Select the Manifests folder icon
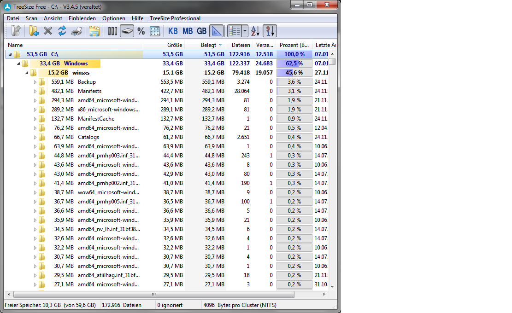The width and height of the screenshot is (512, 313). pyautogui.click(x=42, y=91)
